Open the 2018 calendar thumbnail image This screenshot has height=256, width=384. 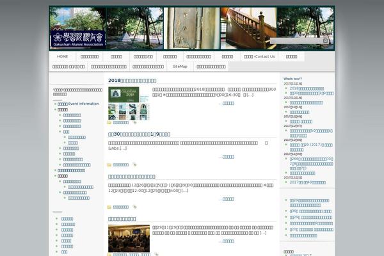point(129,103)
